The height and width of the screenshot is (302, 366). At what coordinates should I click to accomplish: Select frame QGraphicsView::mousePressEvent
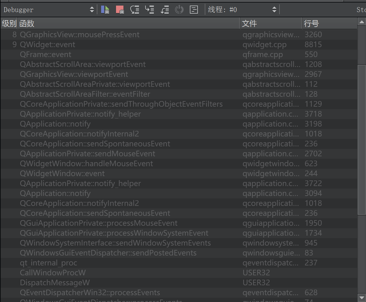(x=80, y=34)
